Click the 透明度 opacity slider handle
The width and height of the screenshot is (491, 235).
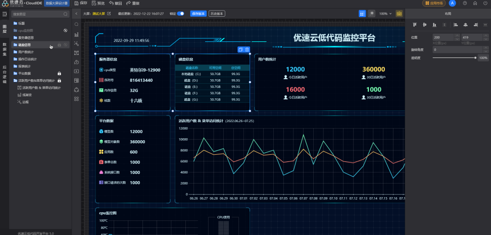pos(475,58)
